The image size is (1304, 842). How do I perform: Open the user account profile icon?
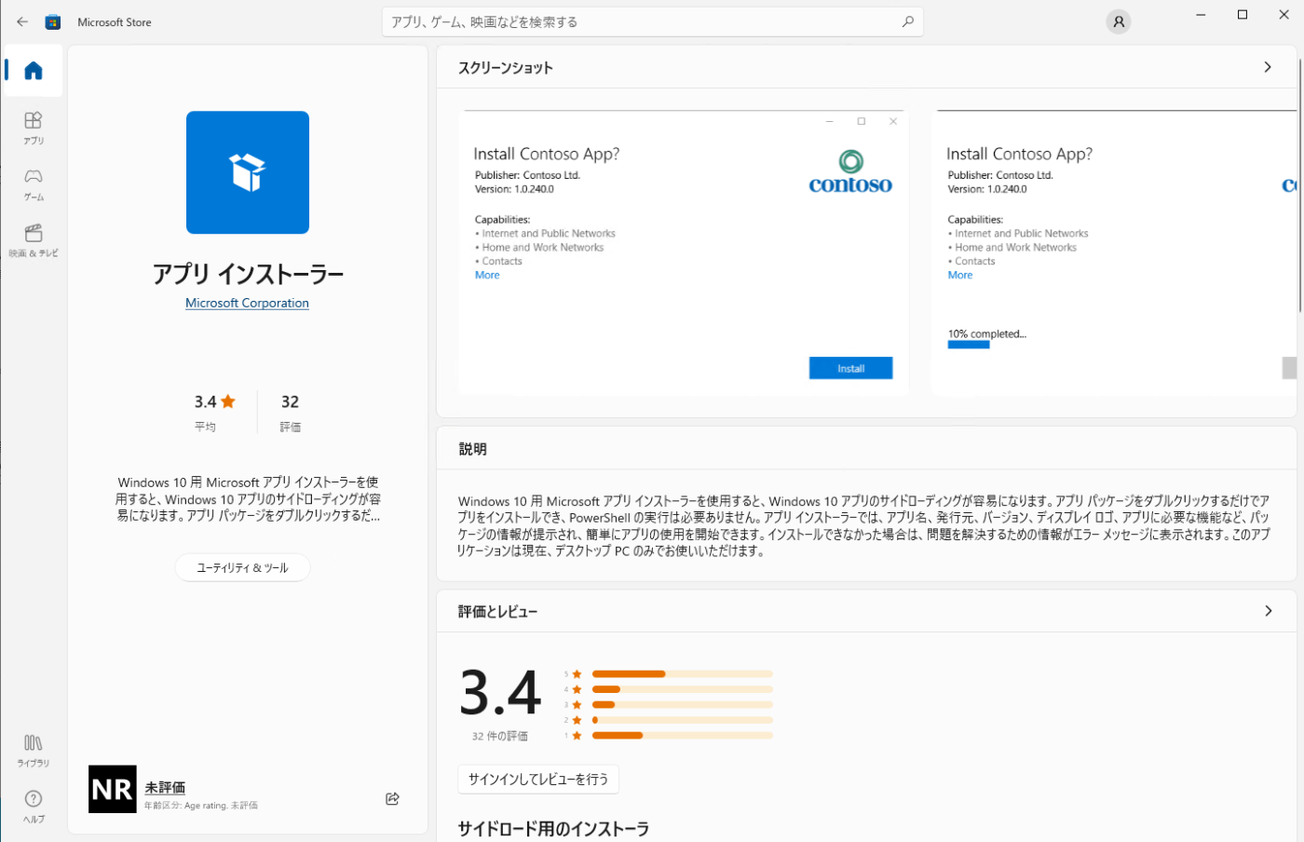pos(1119,21)
